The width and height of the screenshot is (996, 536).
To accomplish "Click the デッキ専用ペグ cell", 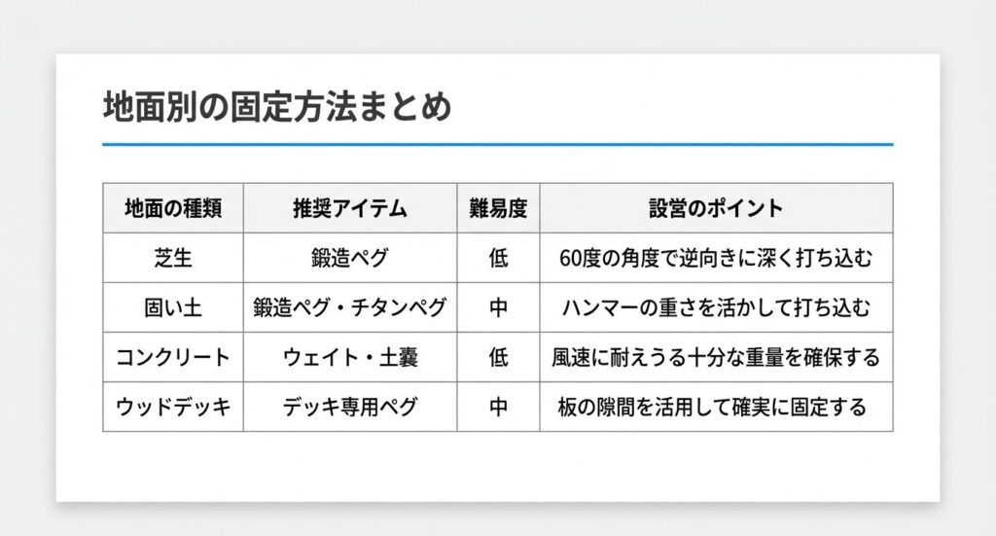I will 350,407.
